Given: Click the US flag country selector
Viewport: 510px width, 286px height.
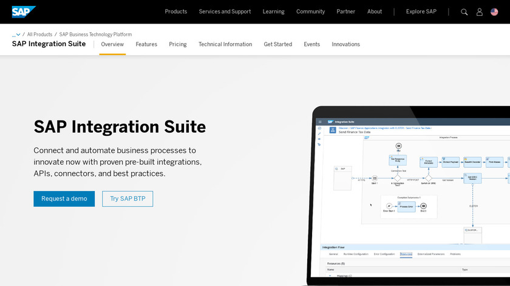Looking at the screenshot, I should pos(494,12).
